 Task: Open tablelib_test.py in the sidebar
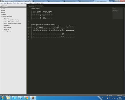[x=7, y=31]
